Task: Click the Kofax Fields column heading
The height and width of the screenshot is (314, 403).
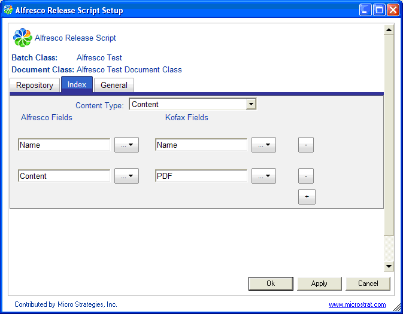Action: (187, 117)
